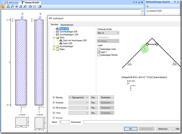The image size is (182, 134).
Task: Select the arrow pointer tool in toolbar
Action: (x=3, y=7)
